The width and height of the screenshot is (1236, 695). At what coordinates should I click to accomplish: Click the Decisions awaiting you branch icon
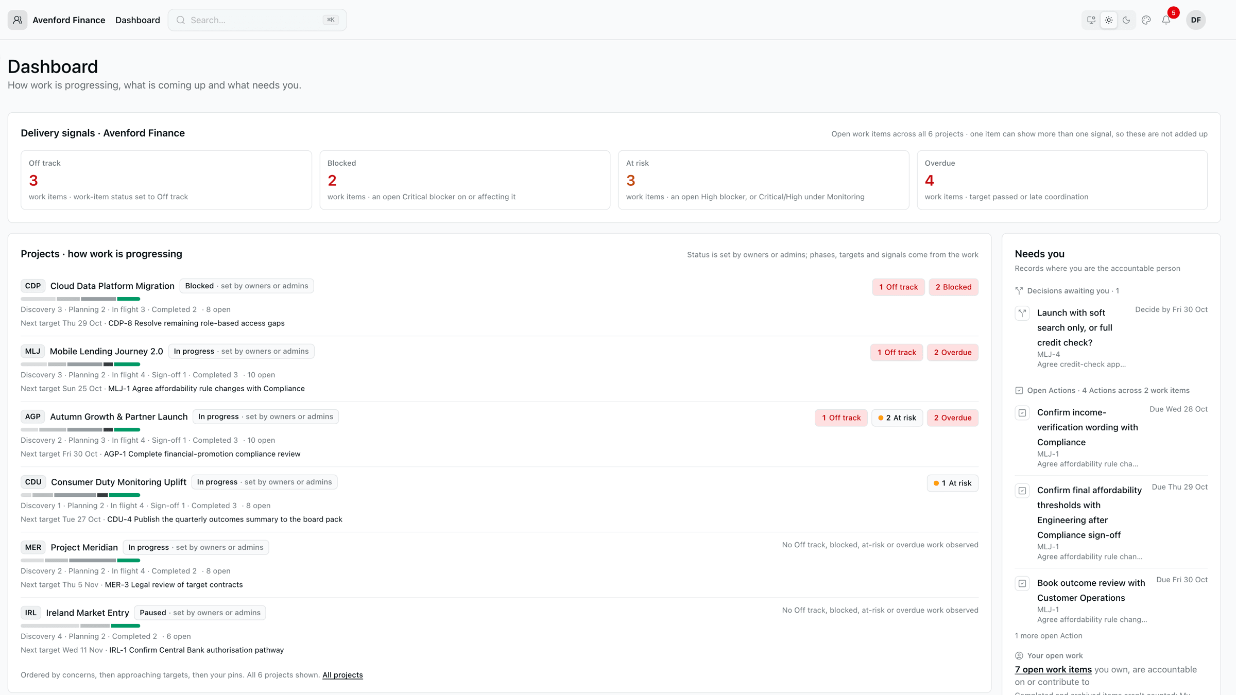1019,291
